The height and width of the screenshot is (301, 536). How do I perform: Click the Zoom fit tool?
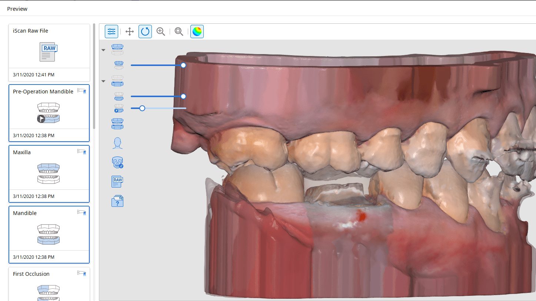179,32
